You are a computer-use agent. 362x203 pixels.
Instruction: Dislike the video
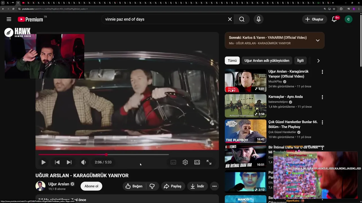152,186
